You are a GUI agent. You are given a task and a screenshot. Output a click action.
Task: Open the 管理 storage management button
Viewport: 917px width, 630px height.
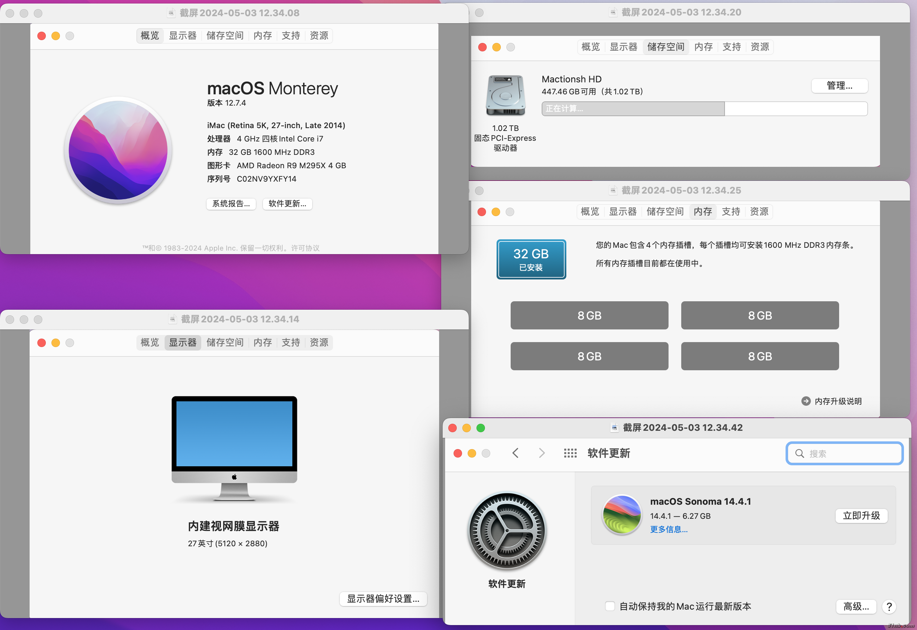pyautogui.click(x=839, y=86)
